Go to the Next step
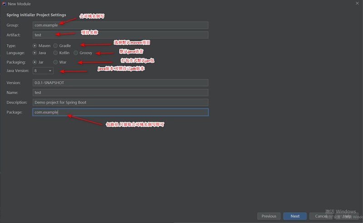Image resolution: width=363 pixels, height=223 pixels. 295,216
